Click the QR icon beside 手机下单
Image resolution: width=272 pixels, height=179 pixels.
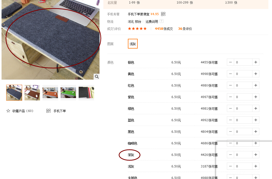coord(48,111)
